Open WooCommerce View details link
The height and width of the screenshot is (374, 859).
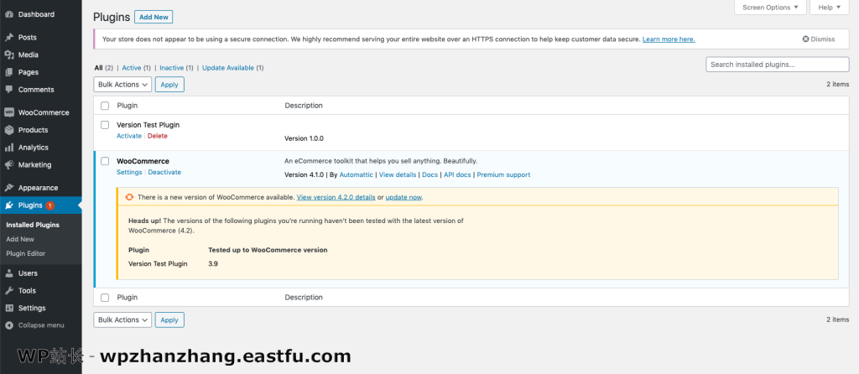(x=398, y=174)
